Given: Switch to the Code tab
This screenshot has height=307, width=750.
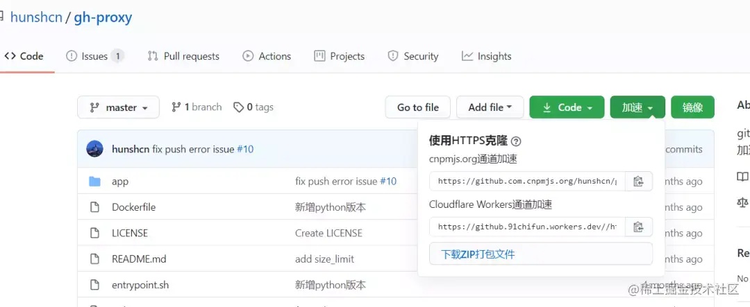Looking at the screenshot, I should [x=24, y=56].
